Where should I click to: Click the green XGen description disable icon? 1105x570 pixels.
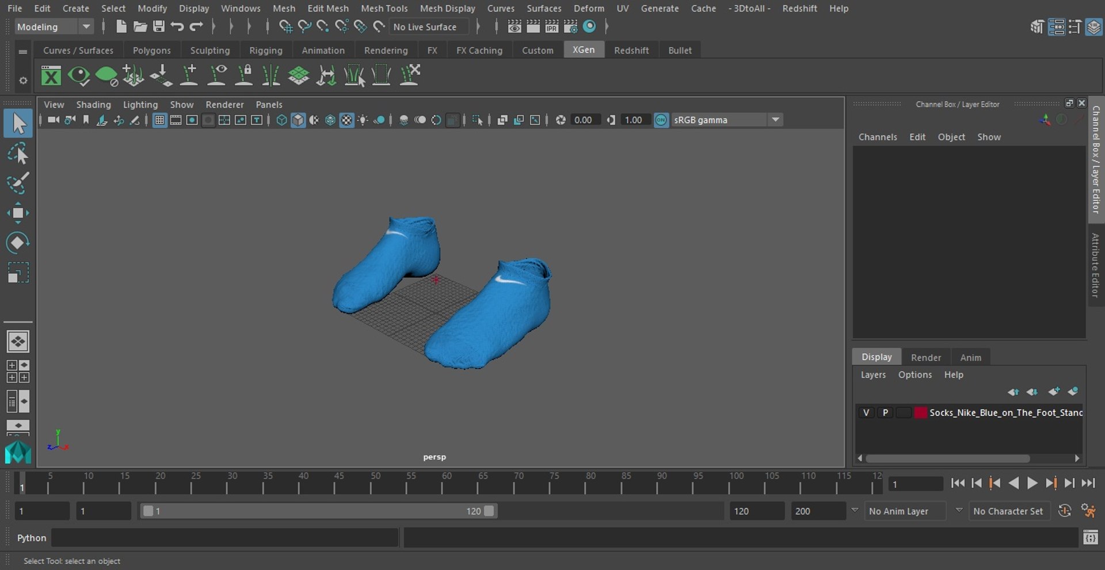[x=106, y=75]
